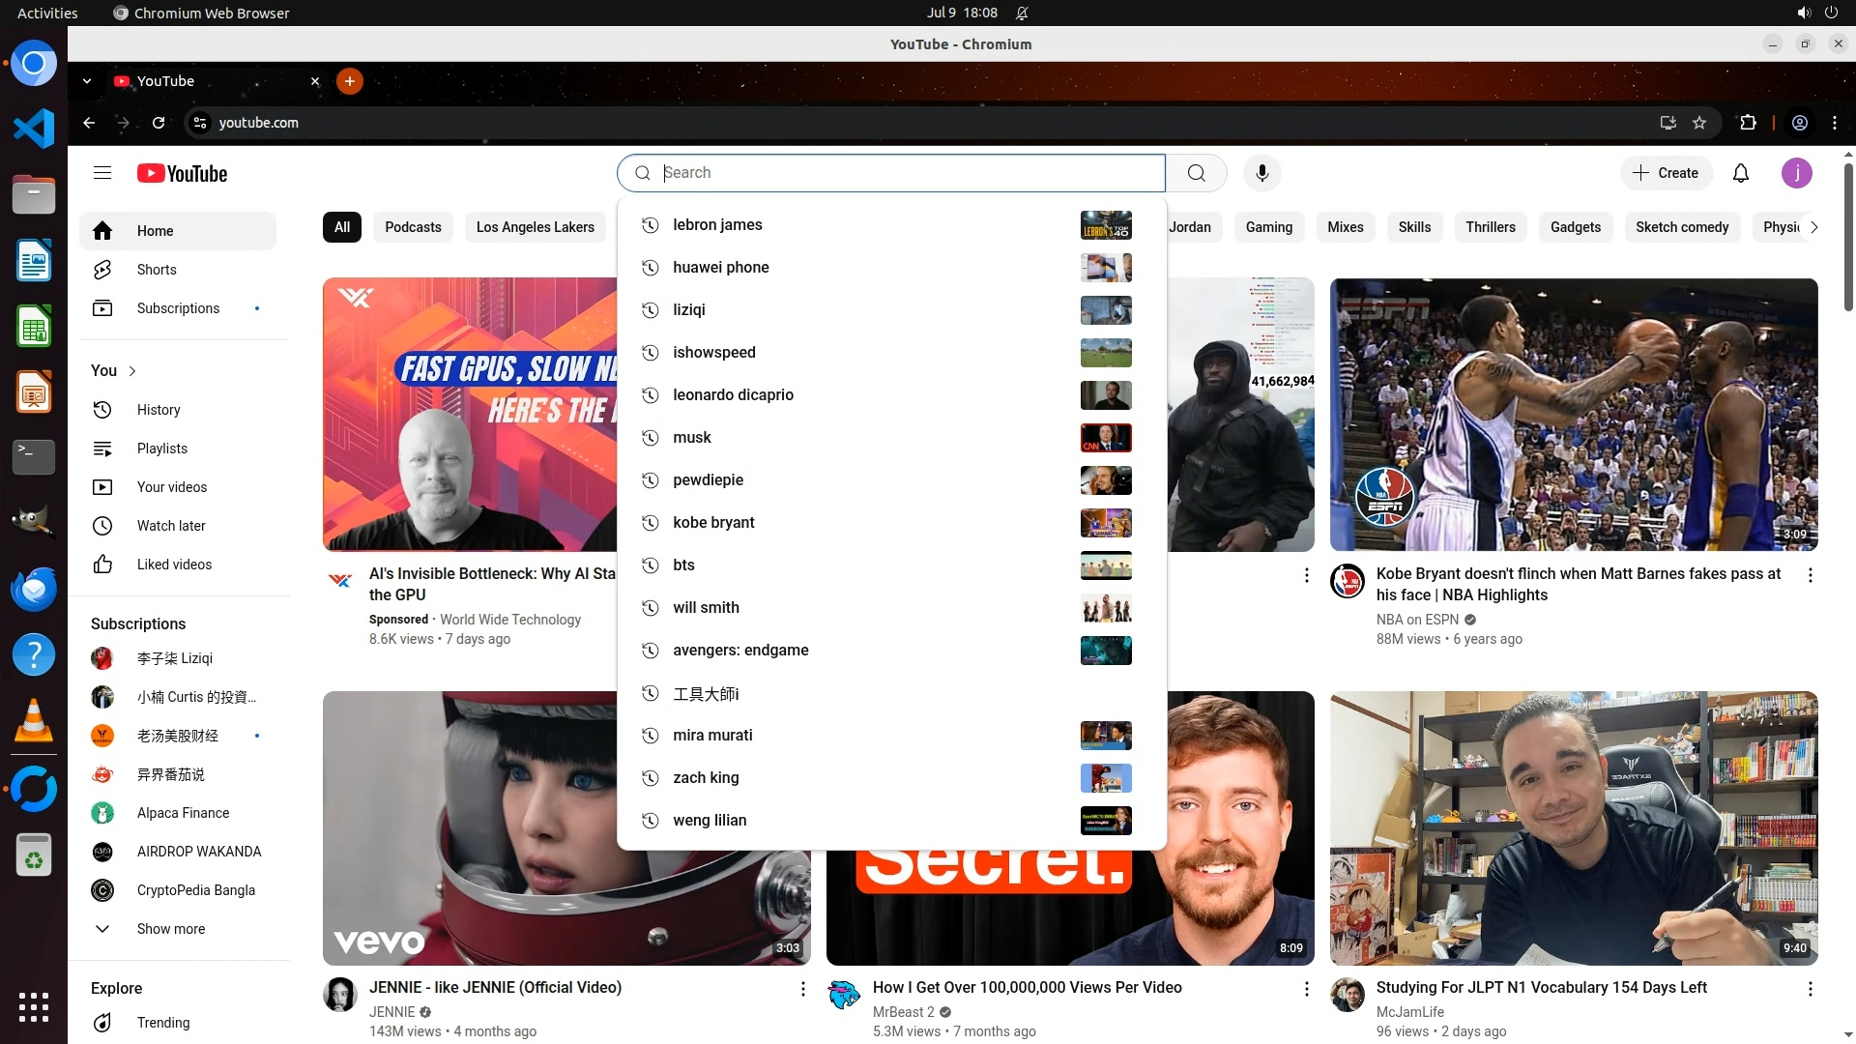
Task: Bookmark this page with star icon
Action: pyautogui.click(x=1699, y=123)
